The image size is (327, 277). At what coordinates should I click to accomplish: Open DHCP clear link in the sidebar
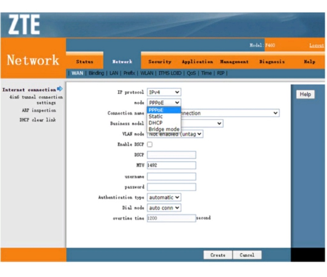(38, 120)
